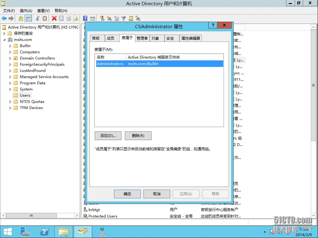Viewport: 318px width, 238px height.
Task: Expand the TPM Devices node
Action: [10, 108]
